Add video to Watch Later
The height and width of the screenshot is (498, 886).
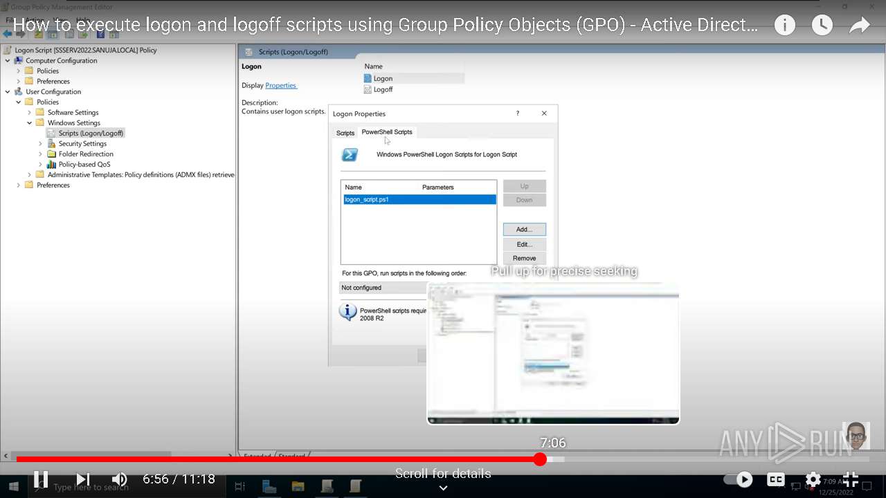pos(822,26)
